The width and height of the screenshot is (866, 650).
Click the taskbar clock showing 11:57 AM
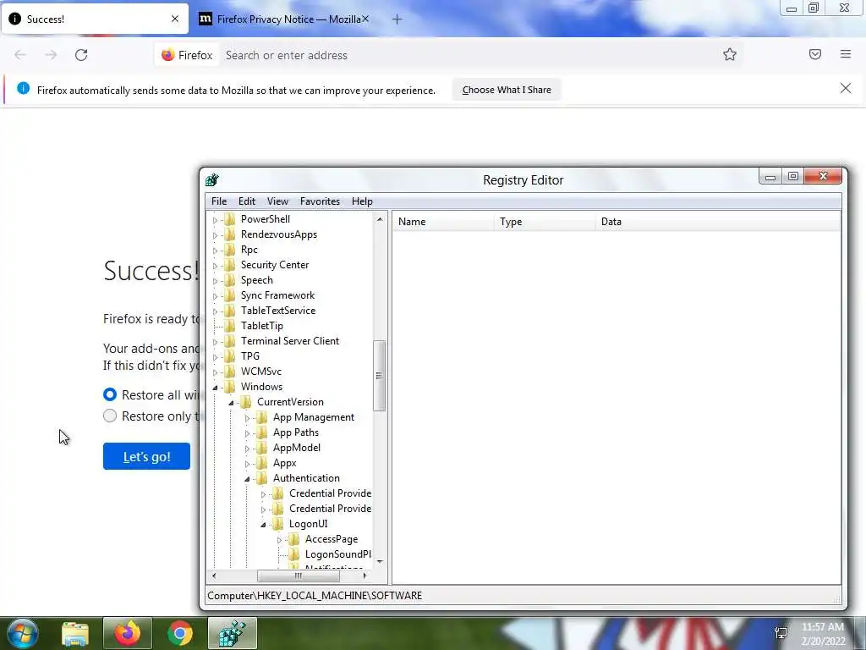click(822, 627)
